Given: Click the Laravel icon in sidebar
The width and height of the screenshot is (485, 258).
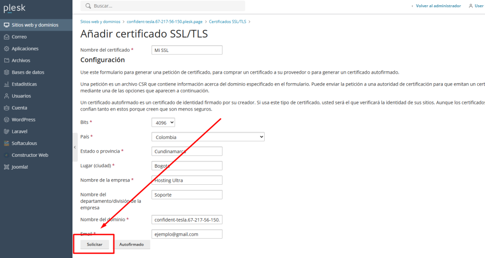Looking at the screenshot, I should 7,131.
